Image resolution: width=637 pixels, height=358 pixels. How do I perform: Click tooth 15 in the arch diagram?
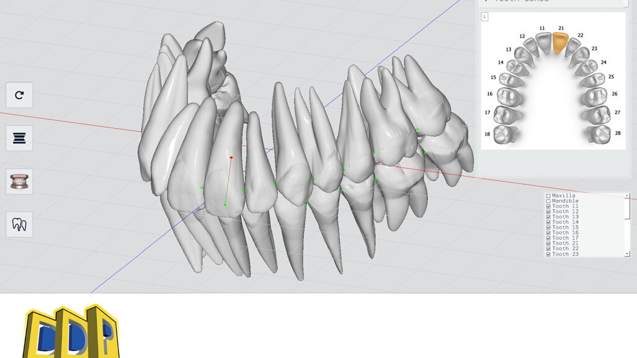tap(511, 79)
